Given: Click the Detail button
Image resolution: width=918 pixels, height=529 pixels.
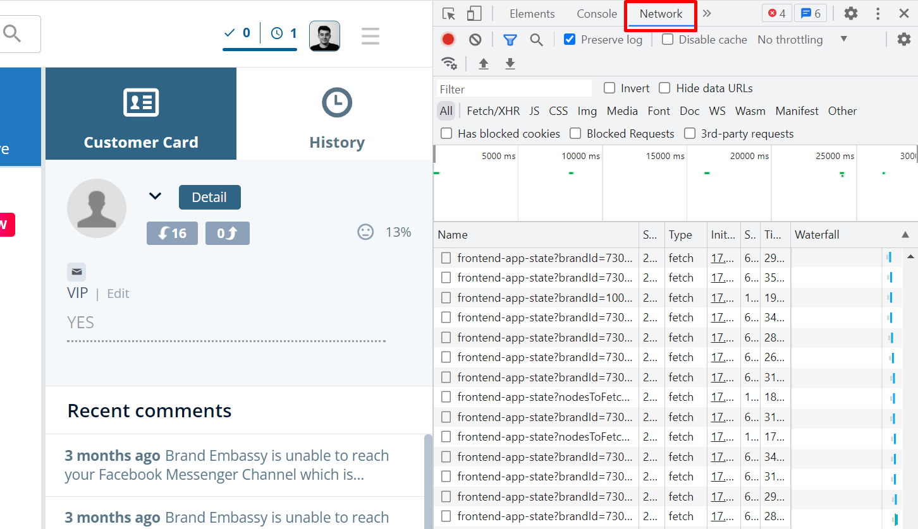Looking at the screenshot, I should point(209,197).
